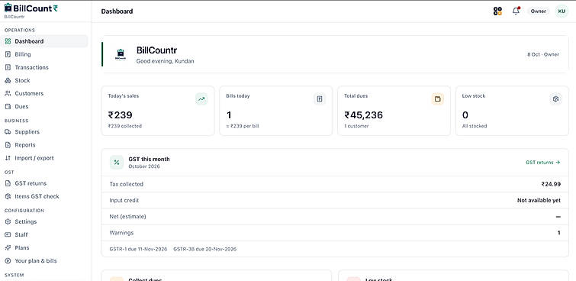Click the Your plan & bills icon

[x=8, y=261]
